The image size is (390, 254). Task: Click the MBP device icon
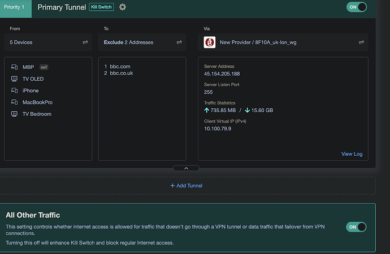tap(14, 67)
